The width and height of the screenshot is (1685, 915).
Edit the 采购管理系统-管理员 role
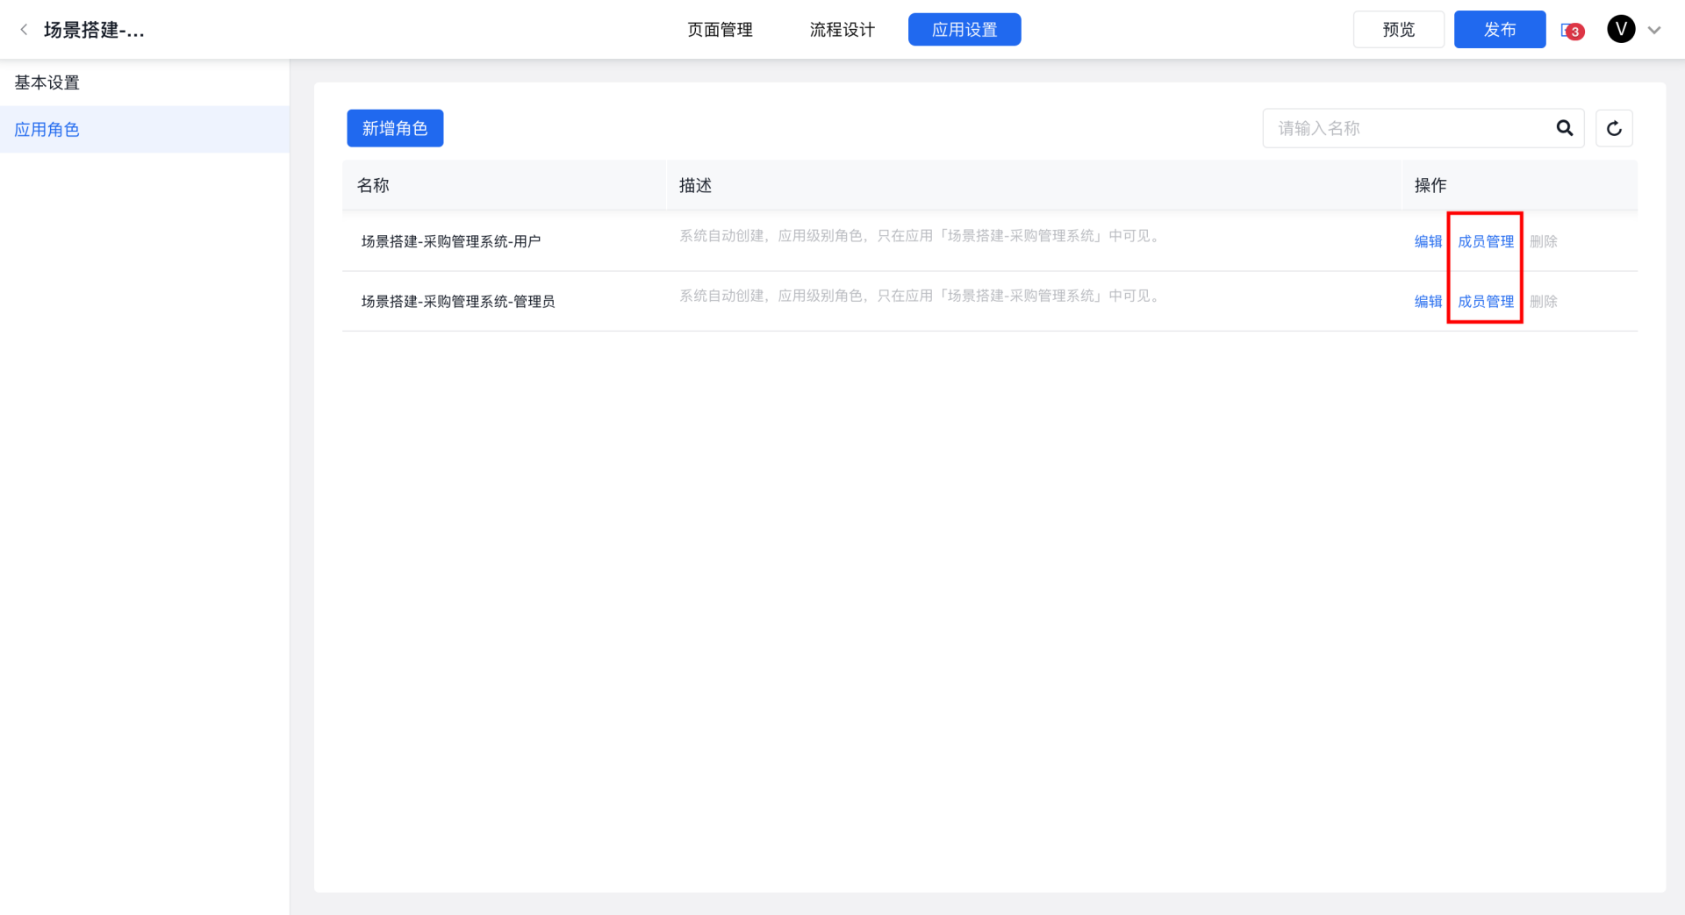click(1428, 301)
